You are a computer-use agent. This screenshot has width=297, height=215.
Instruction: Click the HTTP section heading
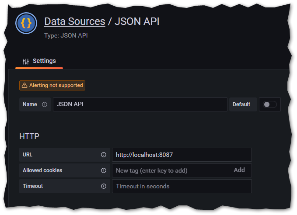[x=29, y=136]
